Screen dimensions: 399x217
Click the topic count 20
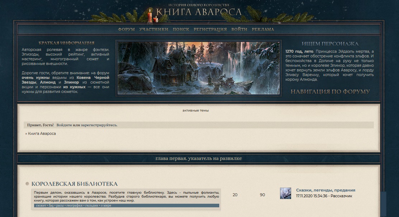point(235,195)
